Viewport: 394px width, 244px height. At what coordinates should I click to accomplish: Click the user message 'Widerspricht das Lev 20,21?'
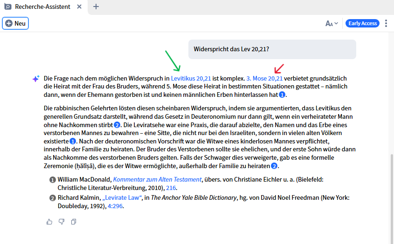tap(272, 49)
